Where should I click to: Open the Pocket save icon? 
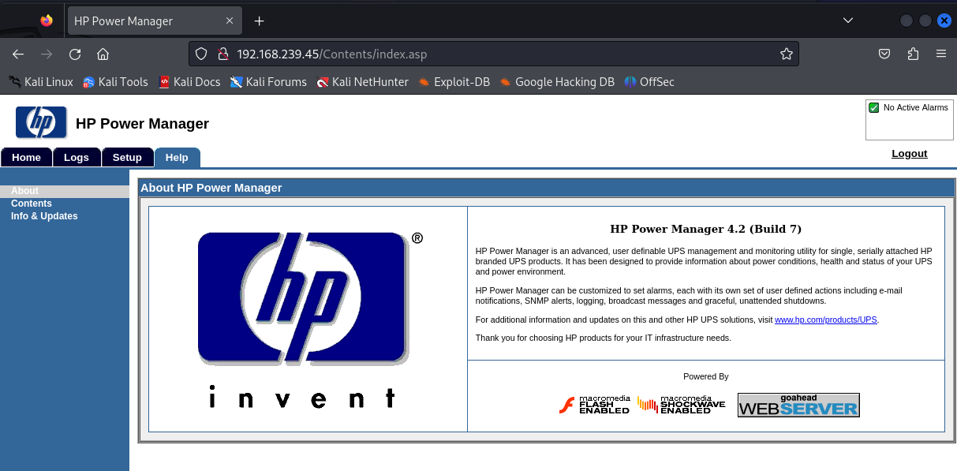click(884, 54)
